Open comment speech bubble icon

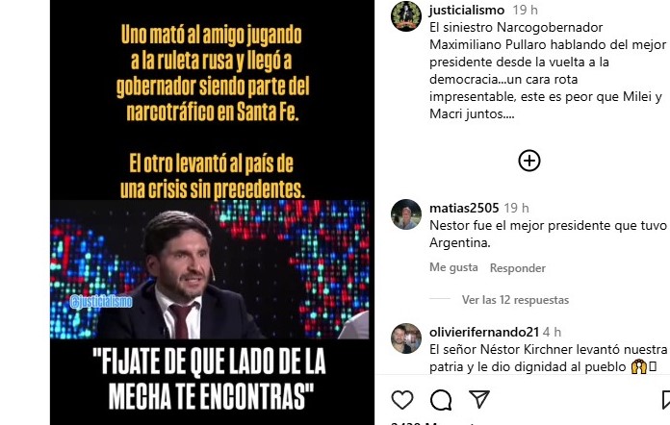pyautogui.click(x=441, y=400)
